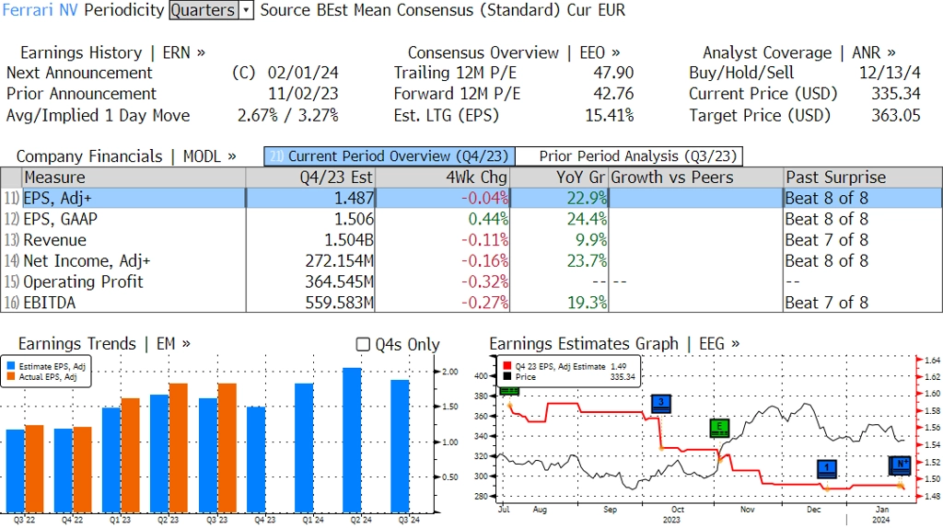943x528 pixels.
Task: Switch to Current Period Overview (Q4/23) tab
Action: (390, 156)
